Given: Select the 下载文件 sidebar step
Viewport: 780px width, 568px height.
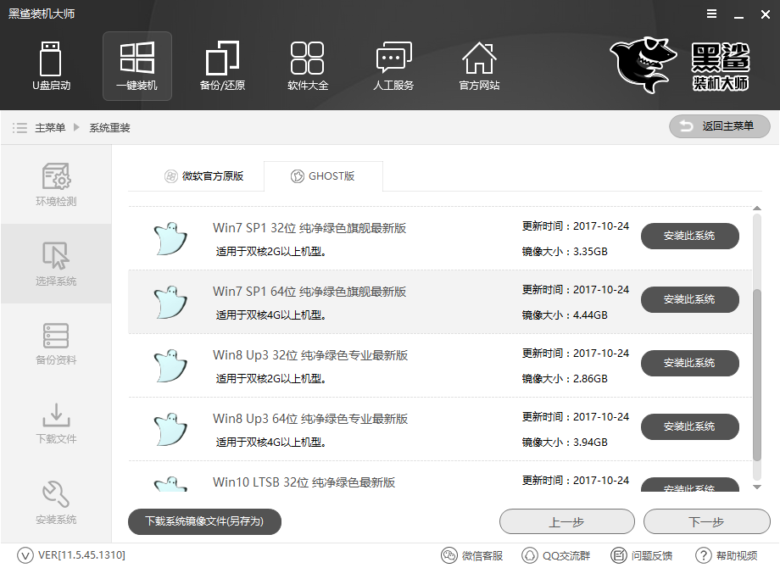Looking at the screenshot, I should pyautogui.click(x=56, y=421).
